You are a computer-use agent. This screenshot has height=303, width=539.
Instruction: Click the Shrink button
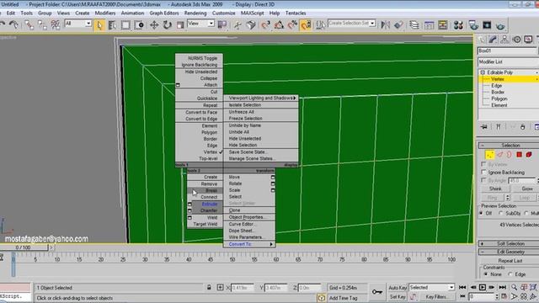495,189
